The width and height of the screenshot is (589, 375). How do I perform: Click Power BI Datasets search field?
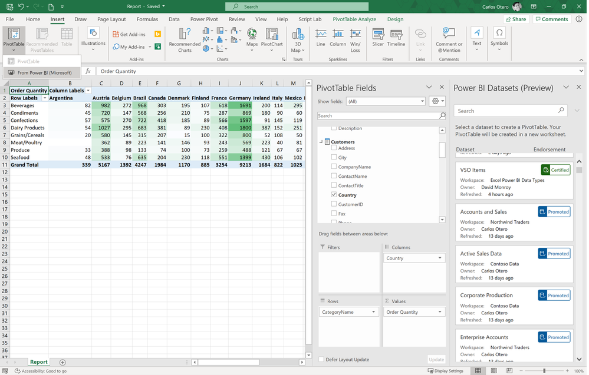510,111
